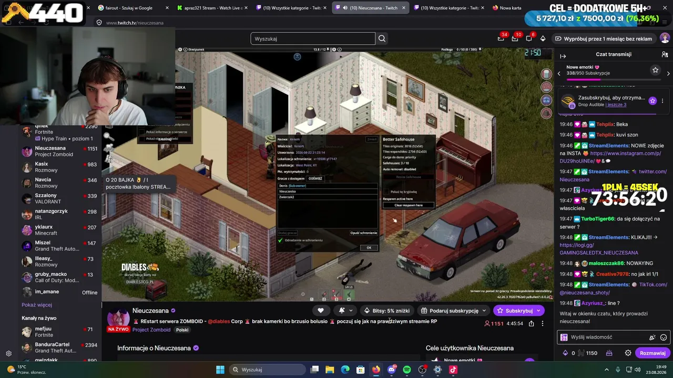673x378 pixels.
Task: Click the Rozmawiaj chat send button
Action: click(x=652, y=353)
